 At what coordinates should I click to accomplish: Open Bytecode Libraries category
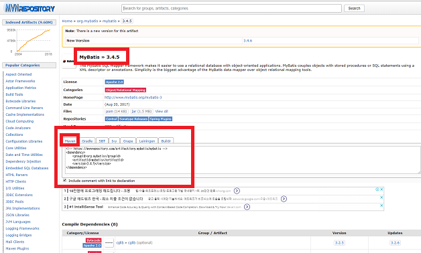[x=20, y=101]
